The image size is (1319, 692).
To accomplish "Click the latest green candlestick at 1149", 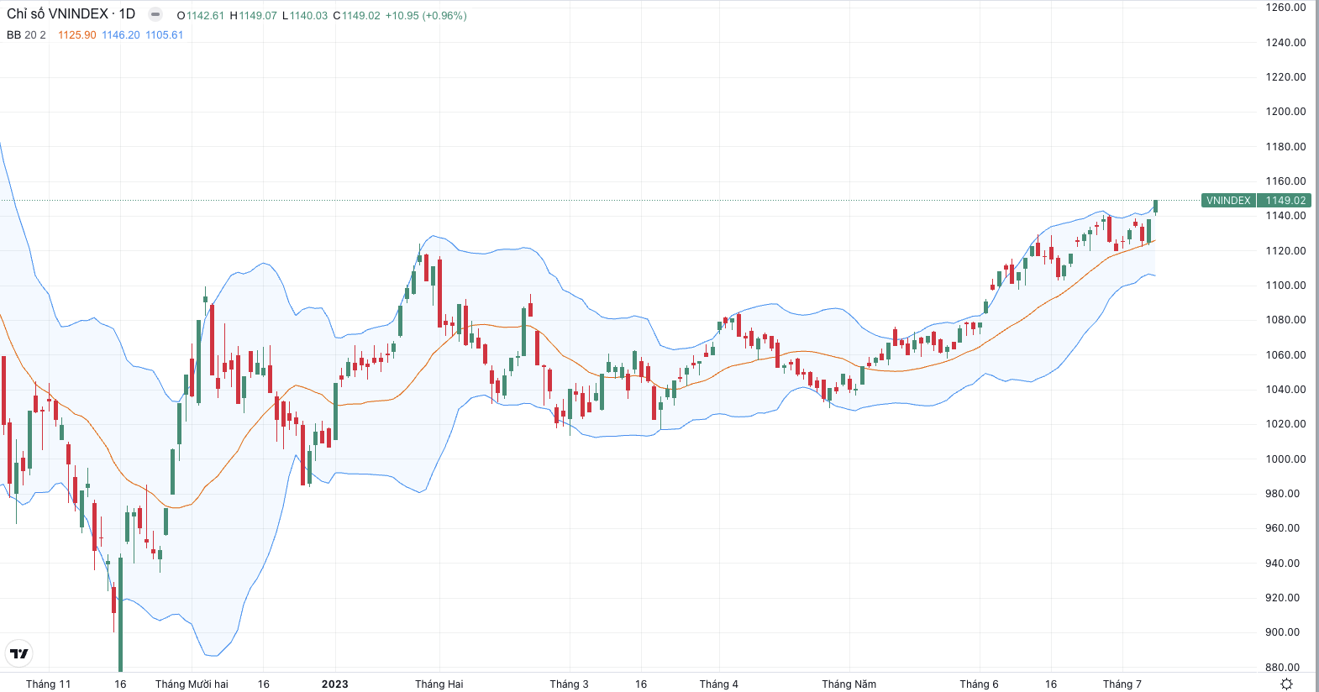I will (x=1156, y=207).
